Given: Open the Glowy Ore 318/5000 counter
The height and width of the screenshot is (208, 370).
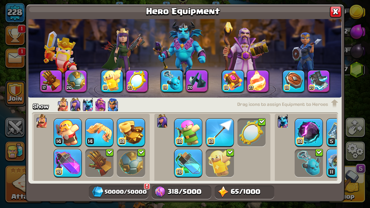Looking at the screenshot, I should (x=181, y=192).
